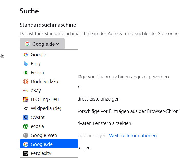This screenshot has height=160, width=180.
Task: Click the Perplexity logo icon
Action: pyautogui.click(x=26, y=153)
